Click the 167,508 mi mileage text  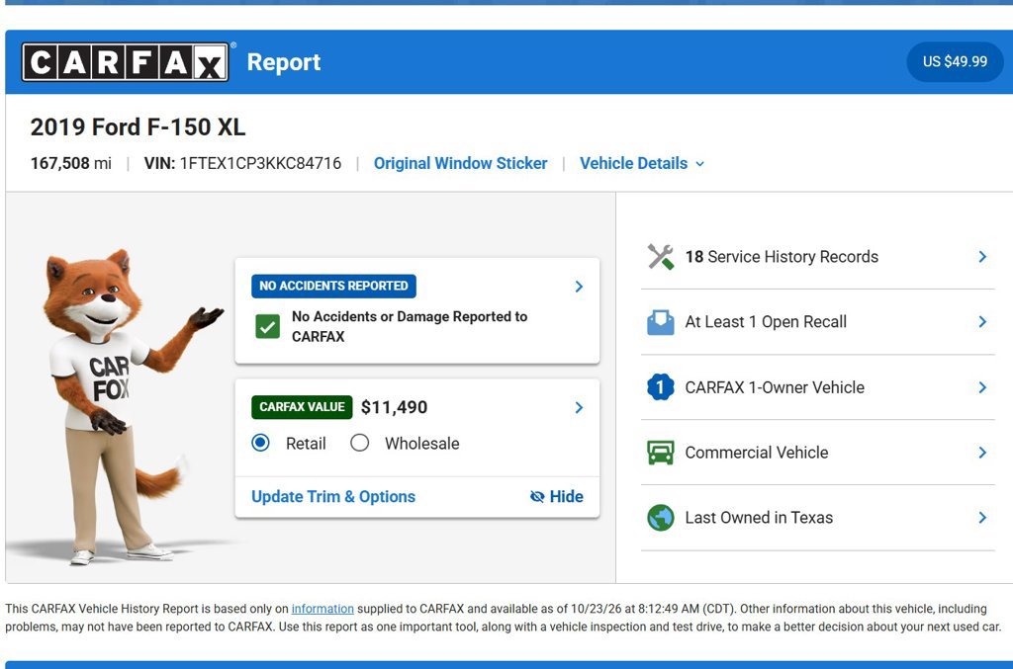pyautogui.click(x=70, y=163)
